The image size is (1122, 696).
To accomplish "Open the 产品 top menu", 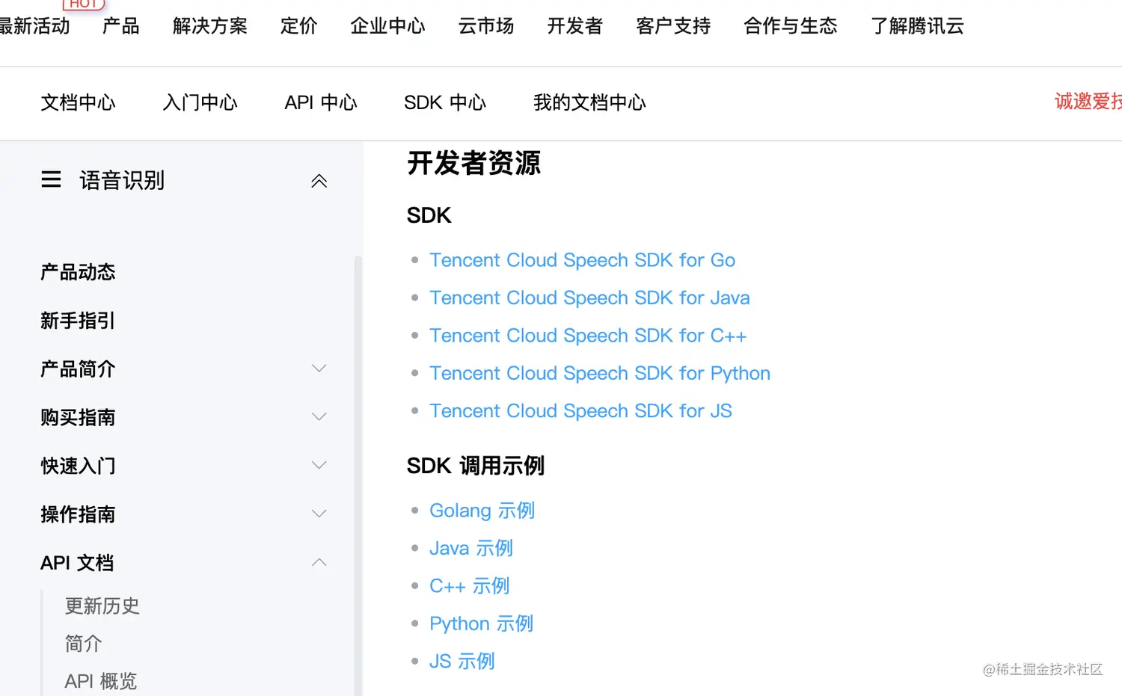I will [121, 26].
